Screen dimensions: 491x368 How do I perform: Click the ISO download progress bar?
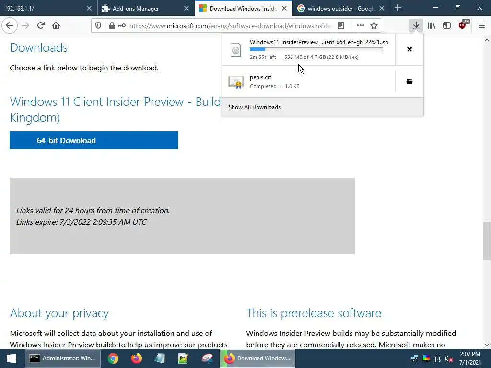316,49
